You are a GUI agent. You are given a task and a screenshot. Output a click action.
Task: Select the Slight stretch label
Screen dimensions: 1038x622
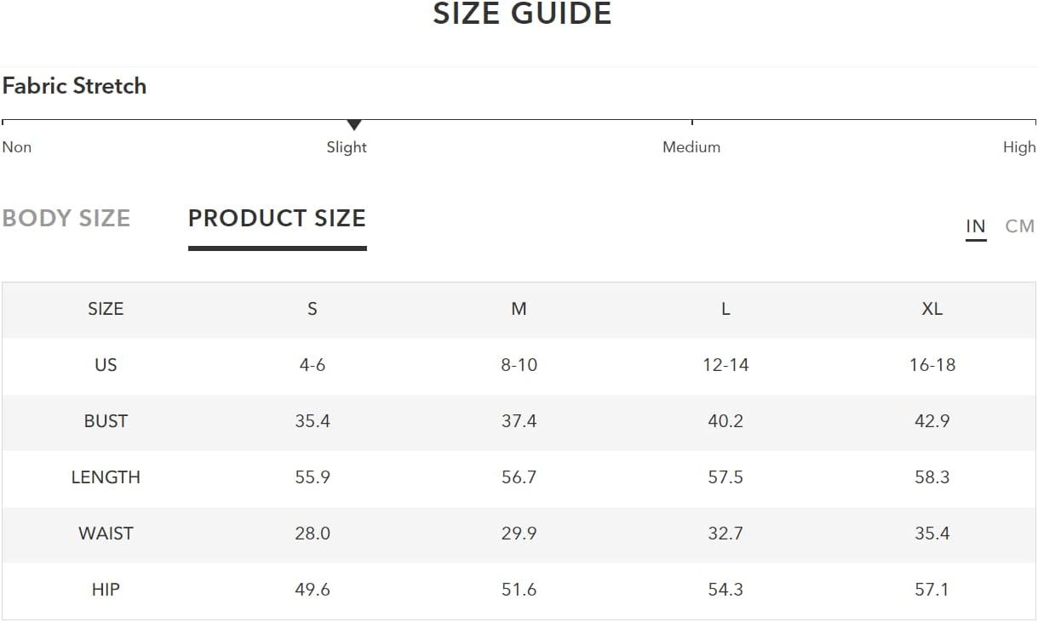point(347,147)
